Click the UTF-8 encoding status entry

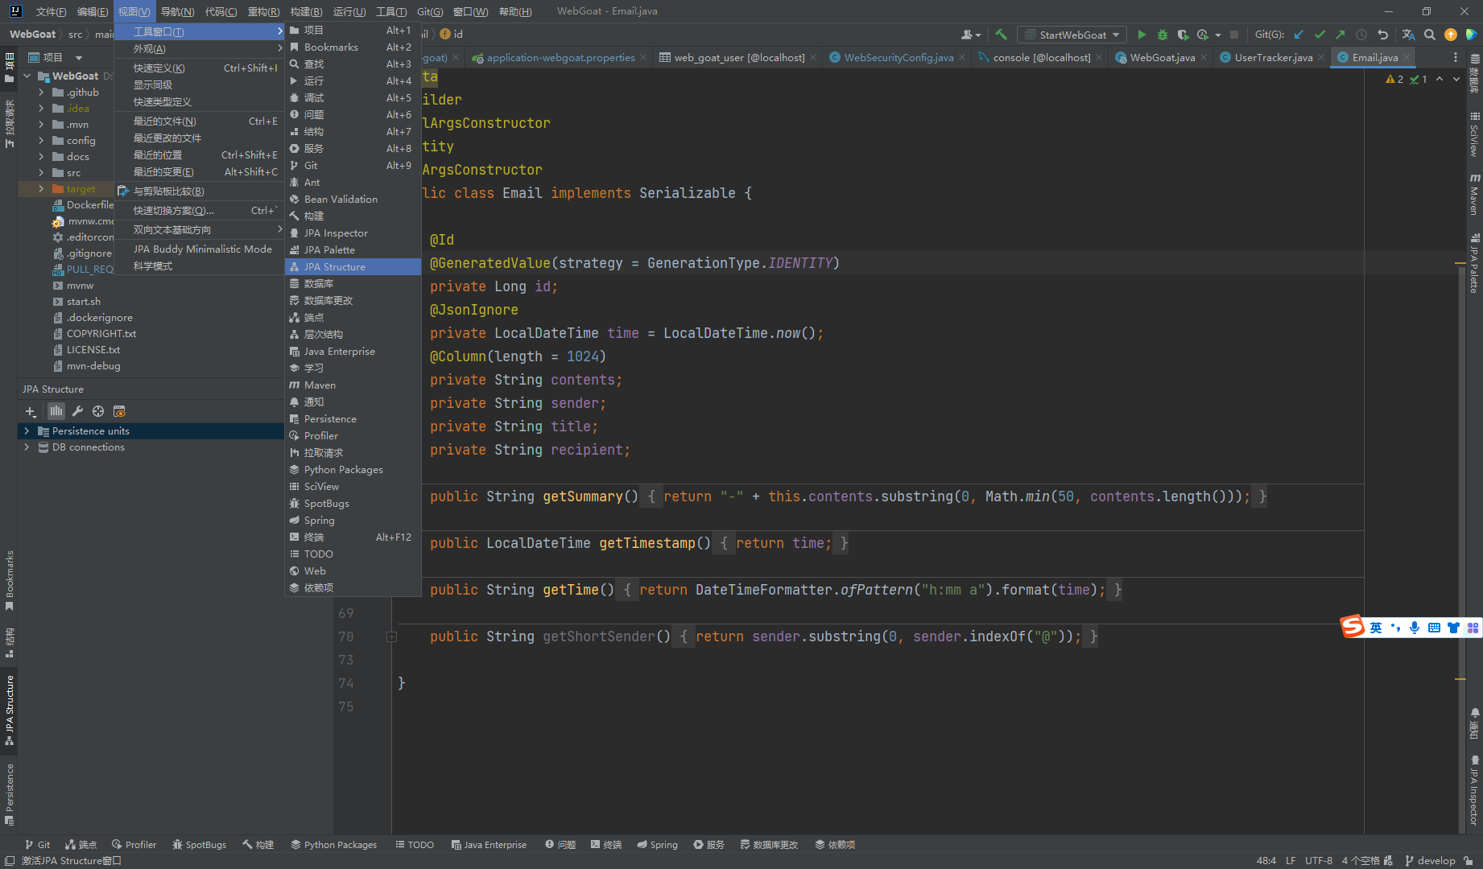pyautogui.click(x=1319, y=860)
